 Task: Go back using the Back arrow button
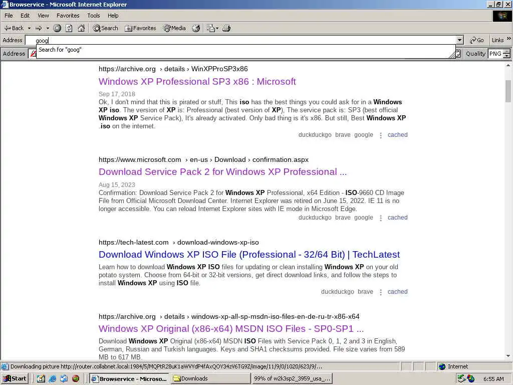[14, 28]
